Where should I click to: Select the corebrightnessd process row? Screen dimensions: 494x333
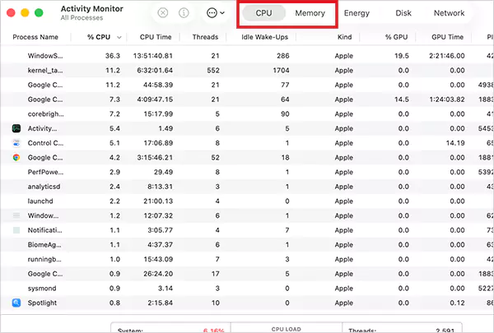click(x=247, y=114)
